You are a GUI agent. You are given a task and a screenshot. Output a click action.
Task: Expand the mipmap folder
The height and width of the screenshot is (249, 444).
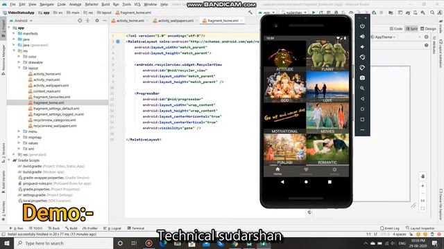tap(19, 137)
